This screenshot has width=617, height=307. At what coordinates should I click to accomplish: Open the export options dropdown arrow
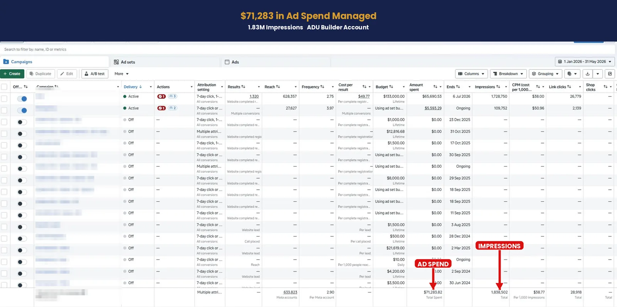[598, 74]
